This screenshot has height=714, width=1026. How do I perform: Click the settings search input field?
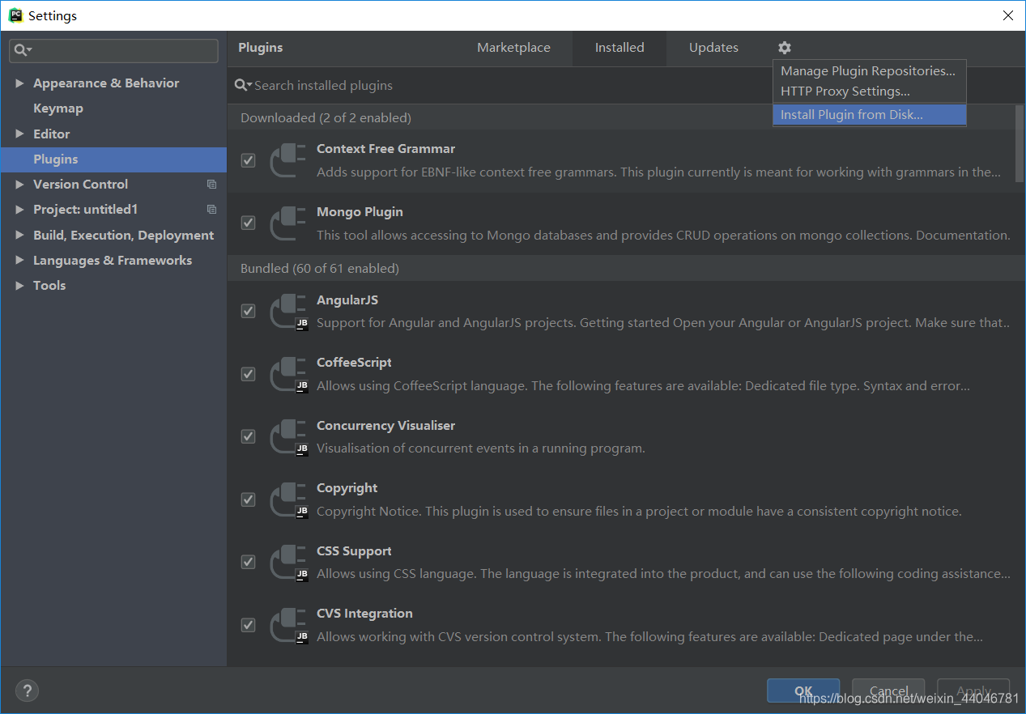113,50
